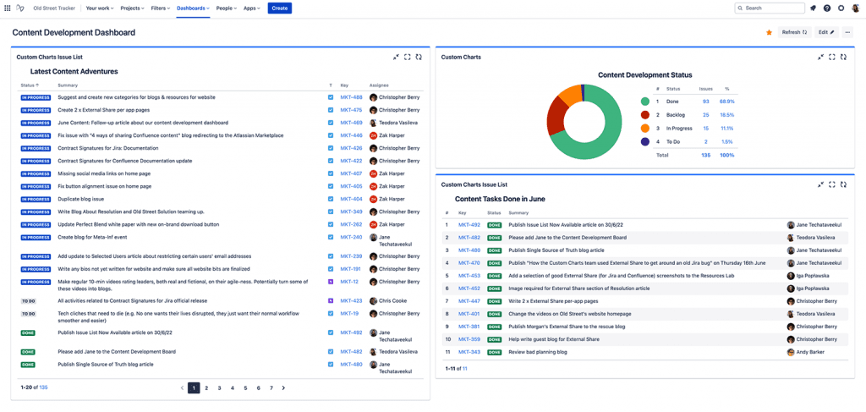Open the Filters dropdown menu
The height and width of the screenshot is (412, 866).
(161, 8)
